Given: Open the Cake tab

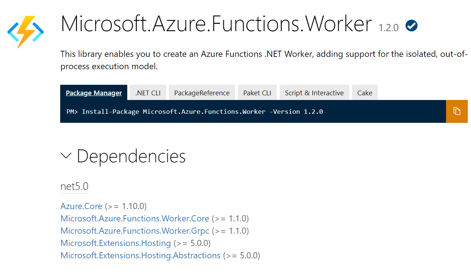Looking at the screenshot, I should pos(365,93).
